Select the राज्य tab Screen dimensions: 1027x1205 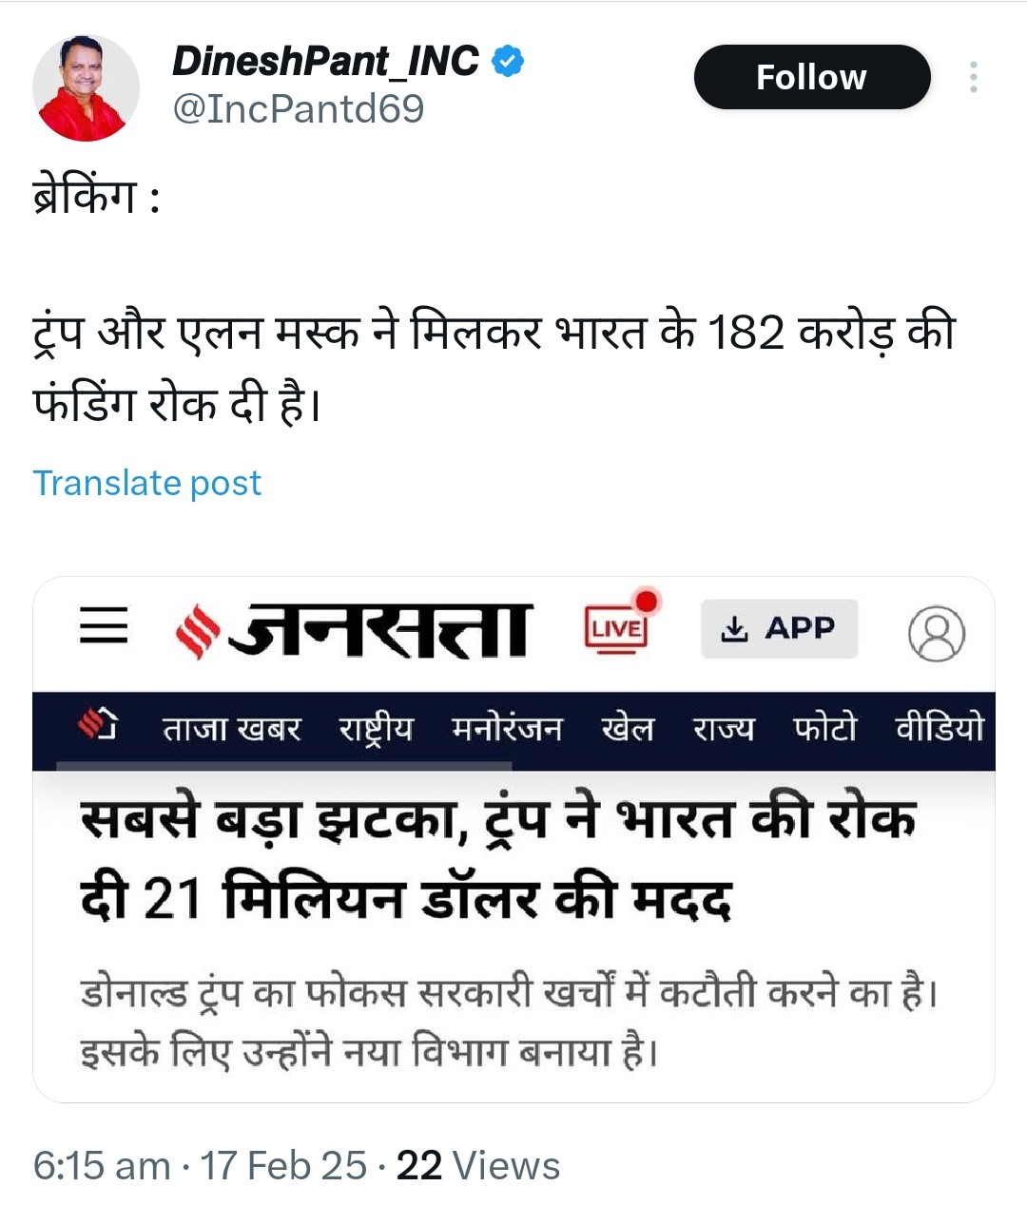(x=724, y=729)
